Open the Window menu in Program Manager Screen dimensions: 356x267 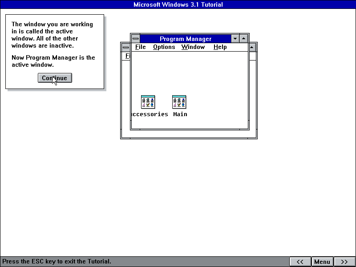coord(193,47)
